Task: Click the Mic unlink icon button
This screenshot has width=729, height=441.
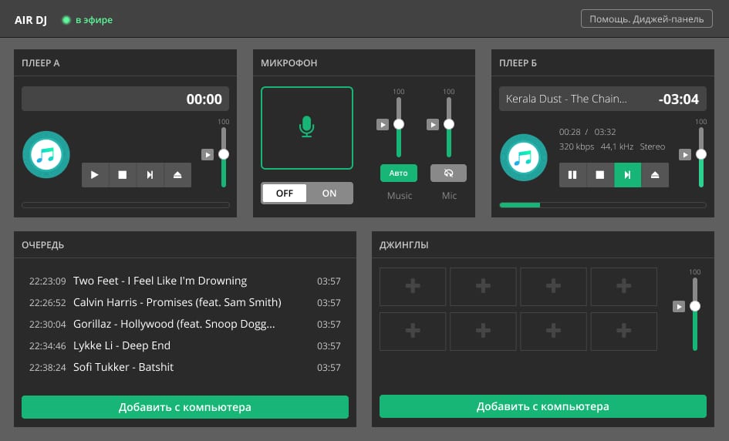Action: [x=448, y=173]
